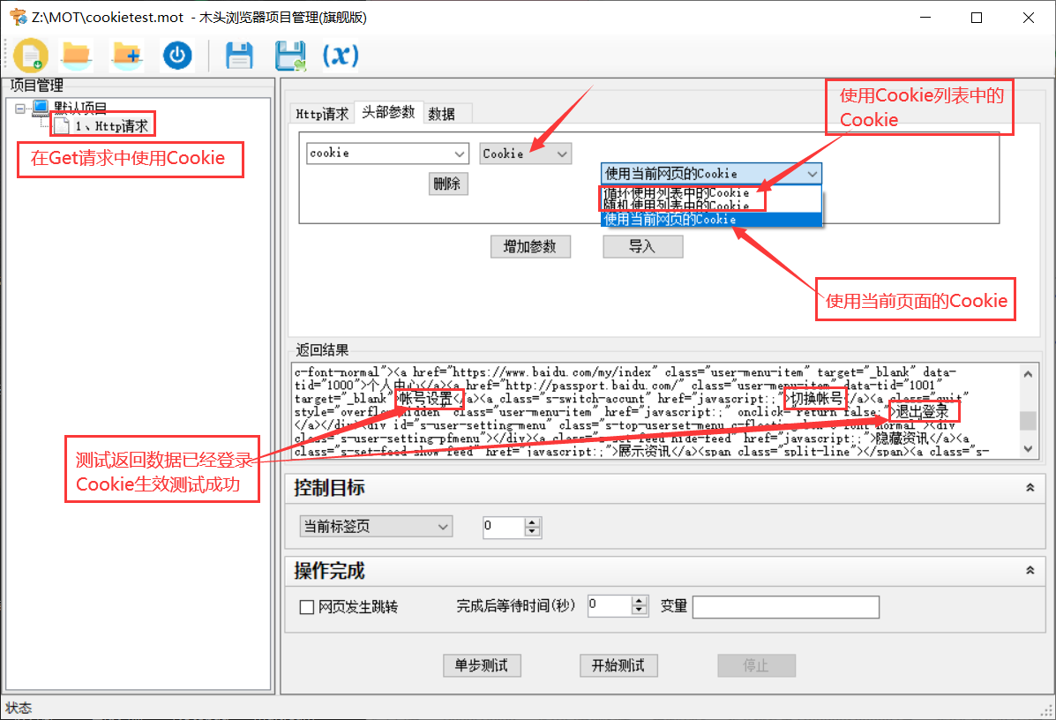Image resolution: width=1056 pixels, height=720 pixels.
Task: Select 循环使用列表中的Cookie from the list
Action: [679, 192]
